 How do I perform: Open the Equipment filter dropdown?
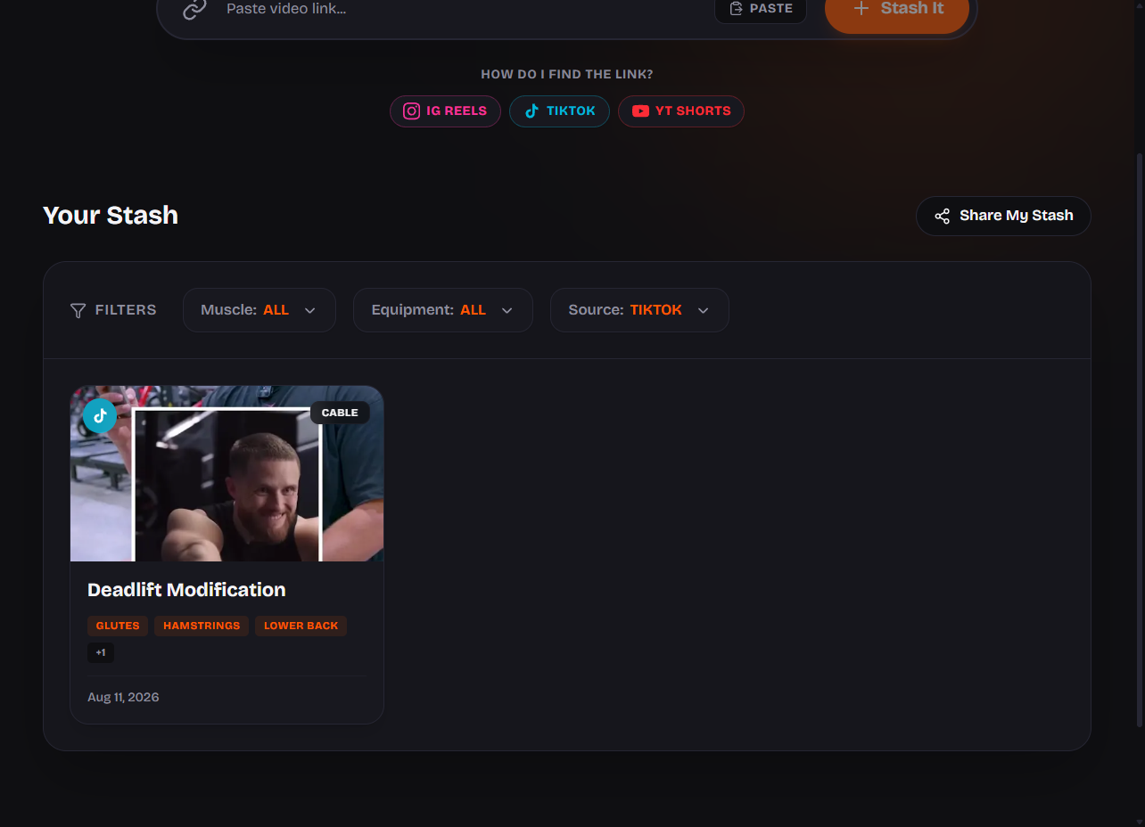tap(443, 310)
